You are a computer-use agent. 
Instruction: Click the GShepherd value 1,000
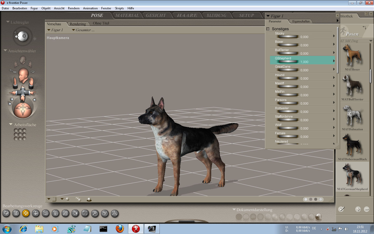point(304,62)
